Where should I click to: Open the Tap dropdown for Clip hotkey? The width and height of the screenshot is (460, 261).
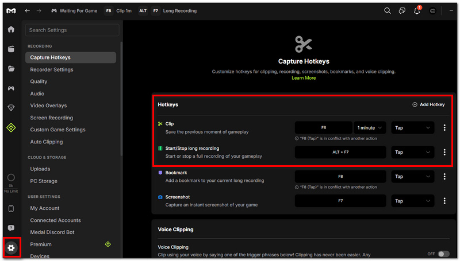point(412,127)
